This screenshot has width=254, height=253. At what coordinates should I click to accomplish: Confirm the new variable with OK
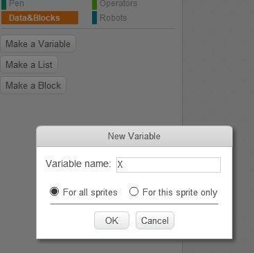[x=111, y=220]
